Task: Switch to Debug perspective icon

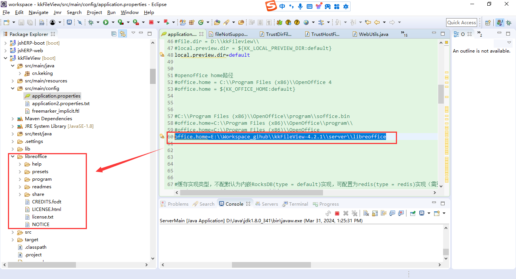Action: point(509,22)
